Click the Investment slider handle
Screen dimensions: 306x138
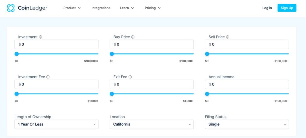pos(17,54)
